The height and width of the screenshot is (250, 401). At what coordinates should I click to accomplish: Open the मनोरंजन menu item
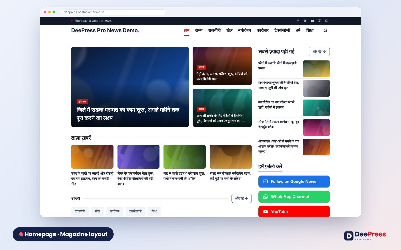click(245, 30)
